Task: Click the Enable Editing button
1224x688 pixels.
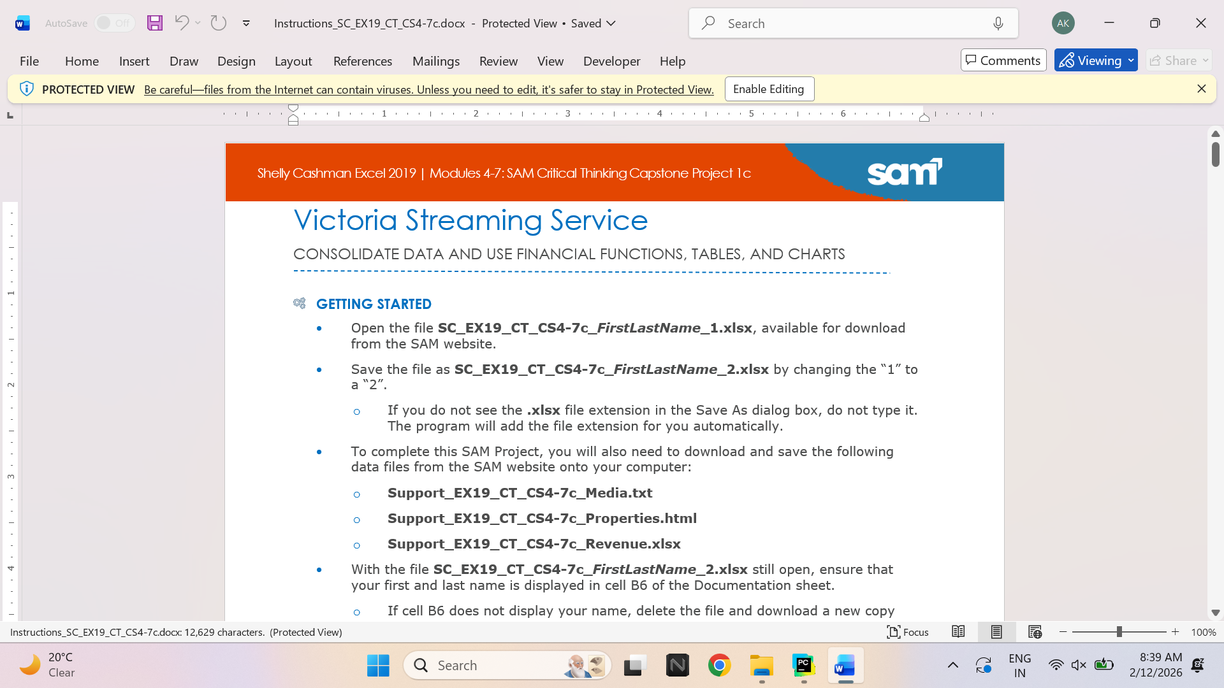Action: pos(769,89)
